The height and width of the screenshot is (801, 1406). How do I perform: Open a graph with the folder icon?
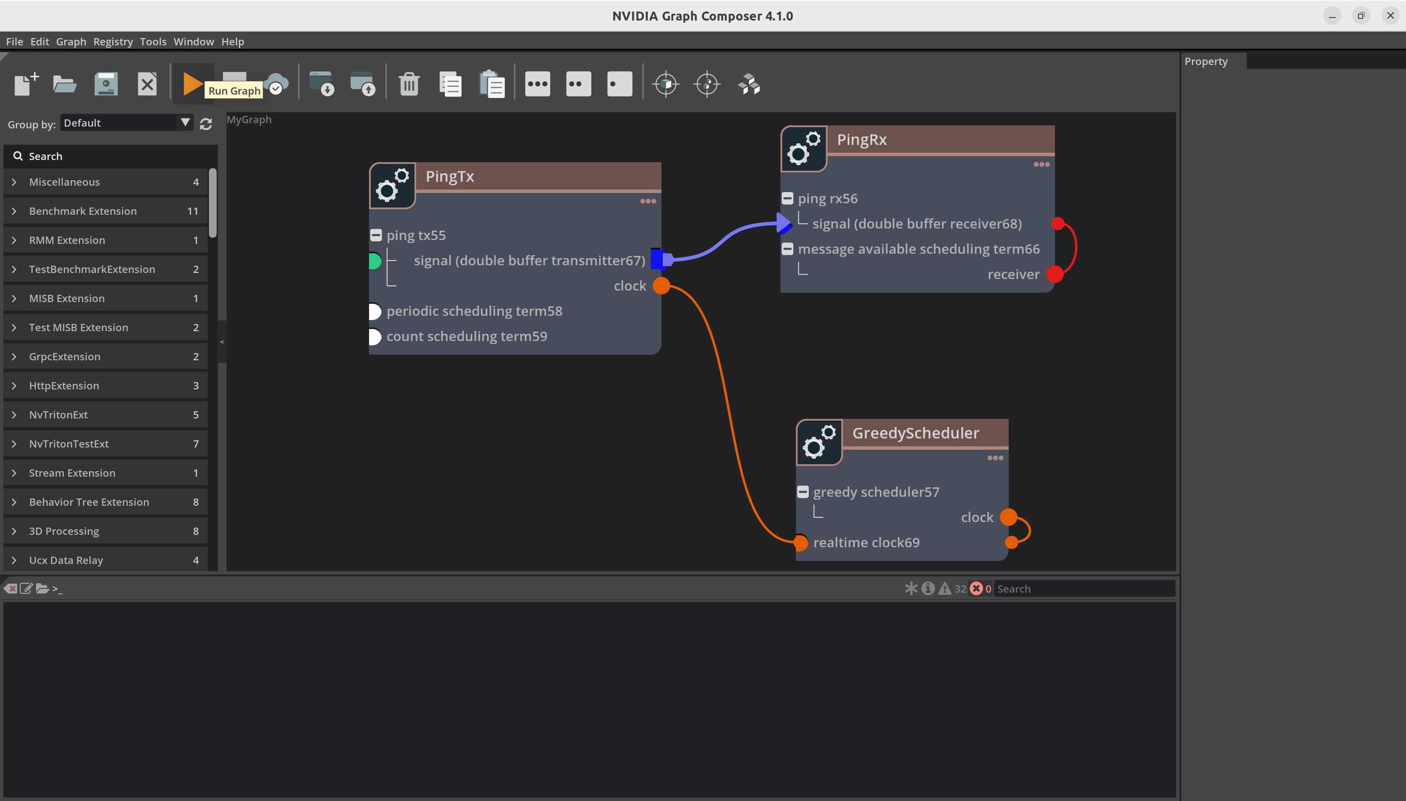pos(64,84)
